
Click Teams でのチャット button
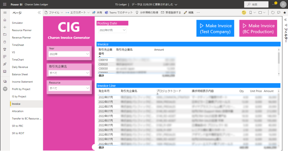(x=119, y=12)
